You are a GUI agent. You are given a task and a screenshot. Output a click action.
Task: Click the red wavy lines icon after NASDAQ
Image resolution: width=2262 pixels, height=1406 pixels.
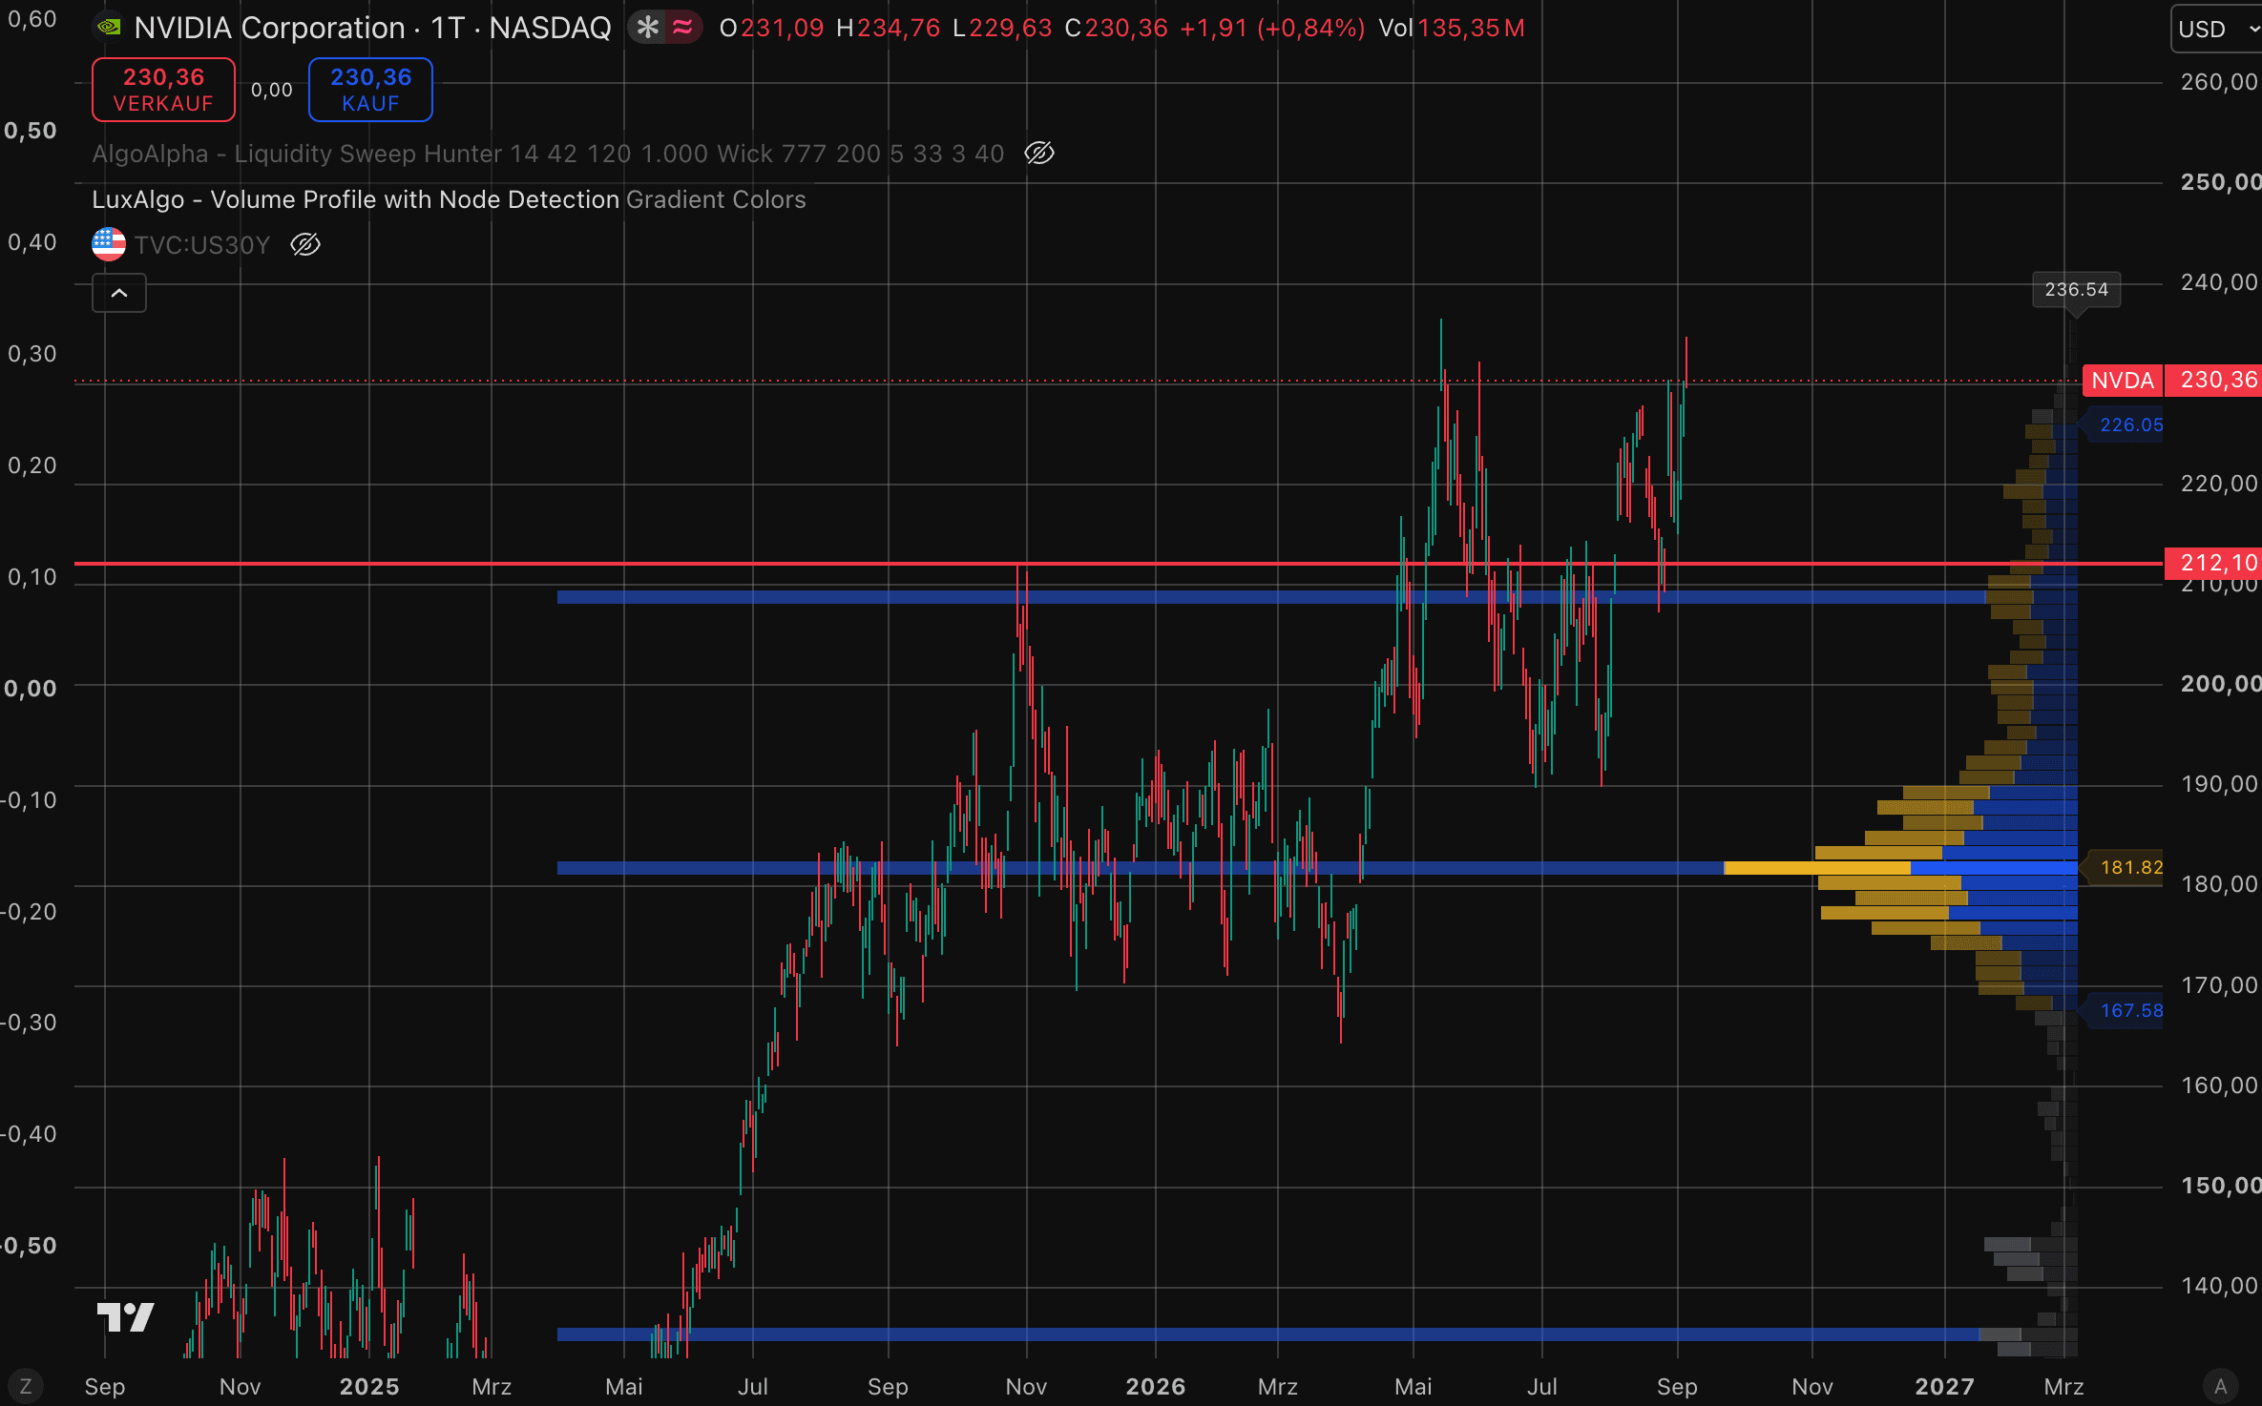[682, 28]
